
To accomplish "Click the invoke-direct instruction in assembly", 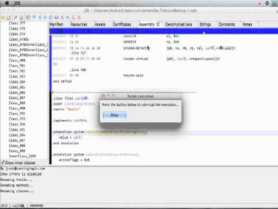I will coord(136,48).
